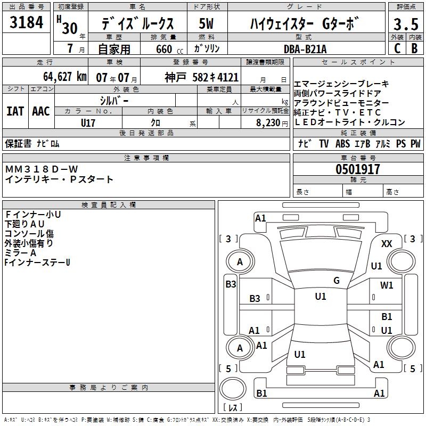Click PS in genuine equipment row

pyautogui.click(x=401, y=143)
